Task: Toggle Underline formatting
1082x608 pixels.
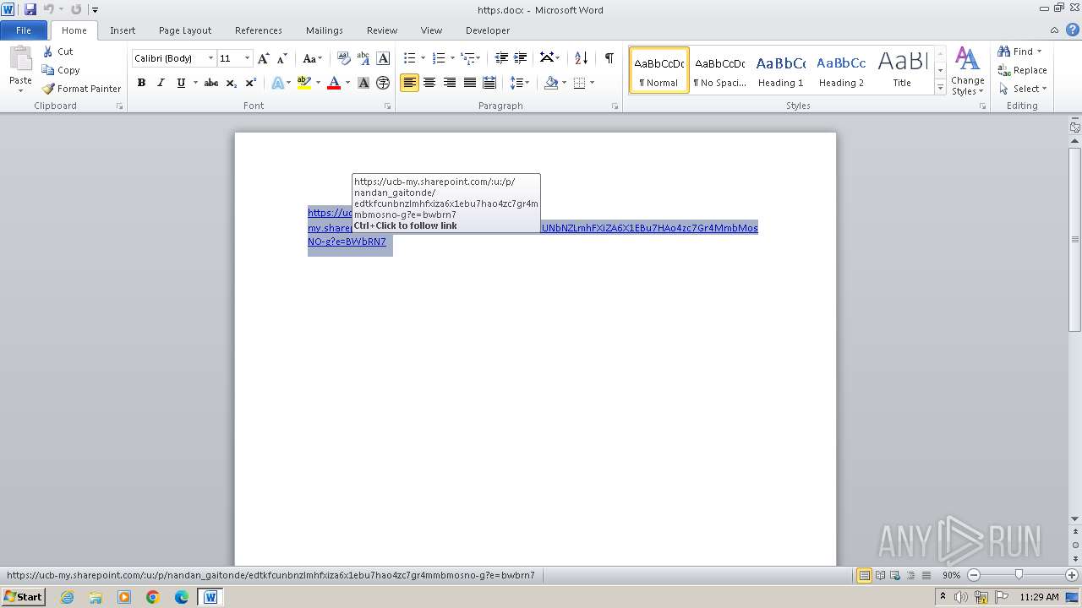Action: pyautogui.click(x=180, y=83)
